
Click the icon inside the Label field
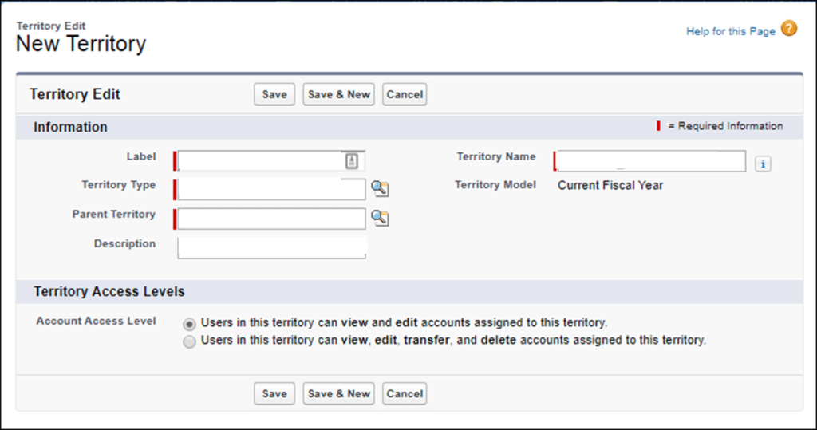pyautogui.click(x=351, y=160)
